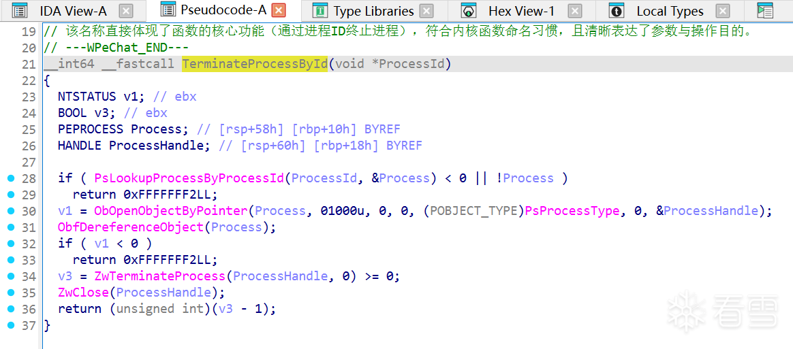Viewport: 793px width, 349px height.
Task: Click the highlighted TerminateProcessById function name
Action: 255,64
